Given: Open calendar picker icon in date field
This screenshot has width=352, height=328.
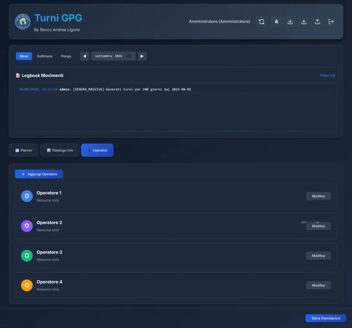Looking at the screenshot, I should [130, 56].
